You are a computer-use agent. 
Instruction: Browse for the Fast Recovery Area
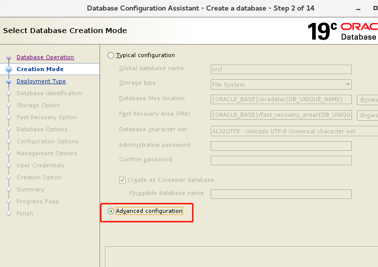367,115
